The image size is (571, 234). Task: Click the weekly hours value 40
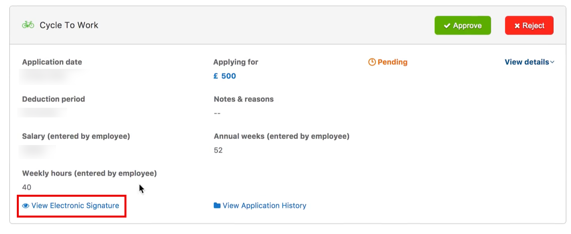tap(27, 187)
